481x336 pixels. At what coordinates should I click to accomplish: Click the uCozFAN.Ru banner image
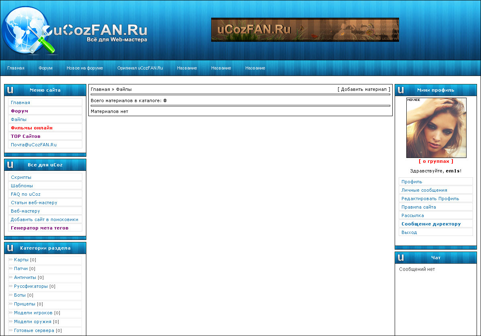(x=305, y=30)
